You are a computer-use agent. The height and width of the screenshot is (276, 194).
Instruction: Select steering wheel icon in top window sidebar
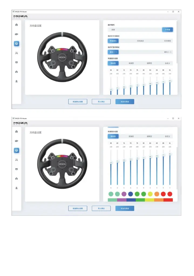tap(16, 44)
